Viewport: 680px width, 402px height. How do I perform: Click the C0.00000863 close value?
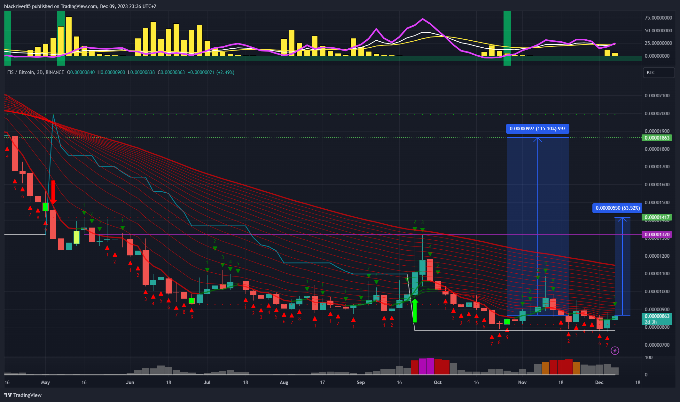coord(171,72)
